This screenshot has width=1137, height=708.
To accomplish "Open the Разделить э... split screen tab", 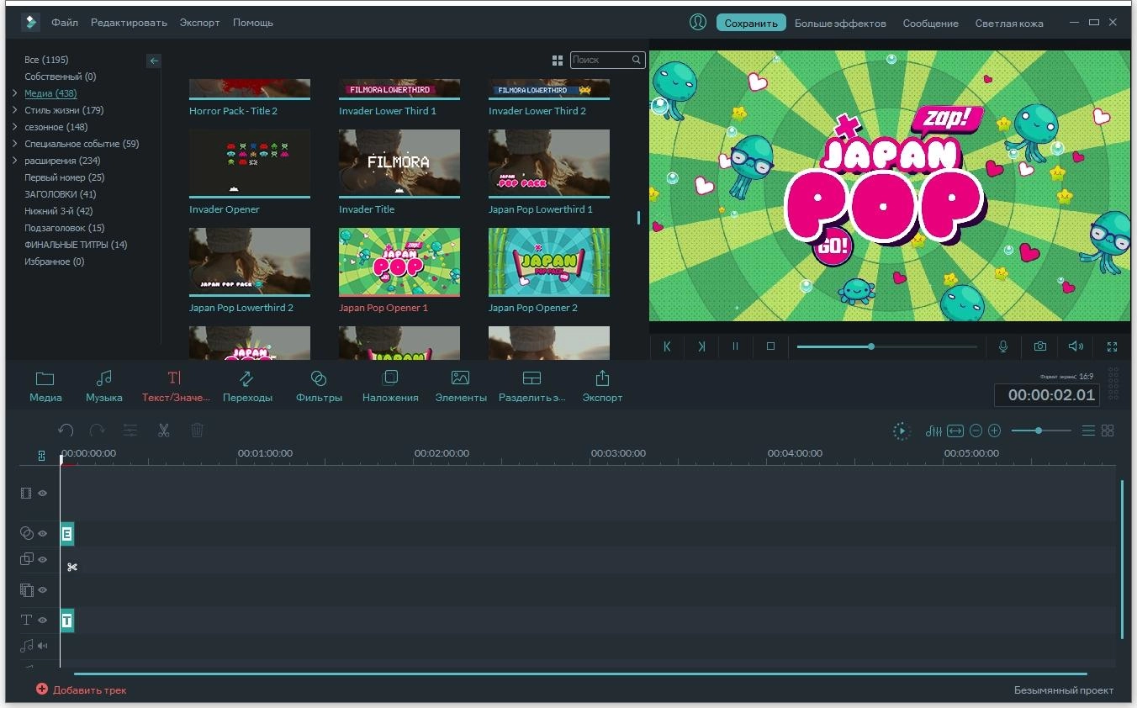I will click(x=531, y=387).
